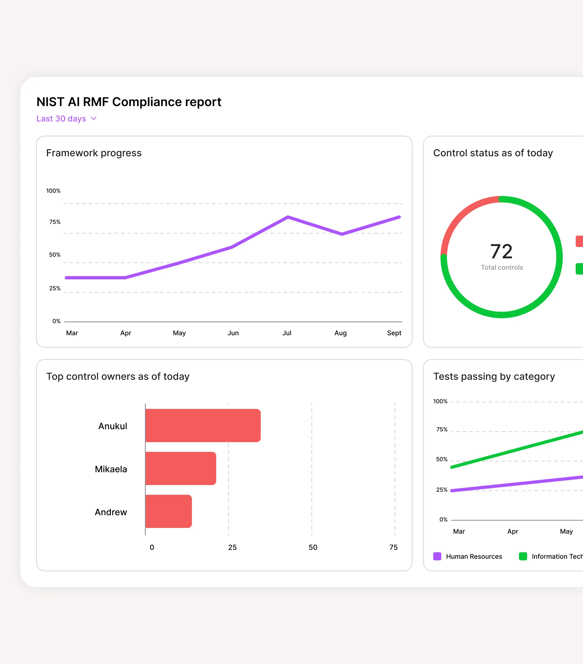This screenshot has width=583, height=664.
Task: Click the chevron next to Last 30 days
Action: pos(94,118)
